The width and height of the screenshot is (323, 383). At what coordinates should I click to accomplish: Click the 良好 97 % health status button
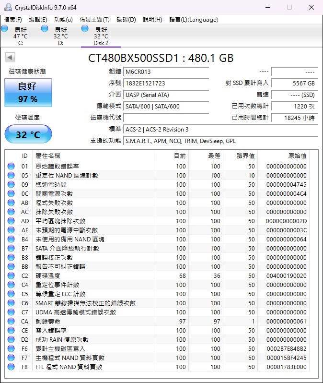28,93
